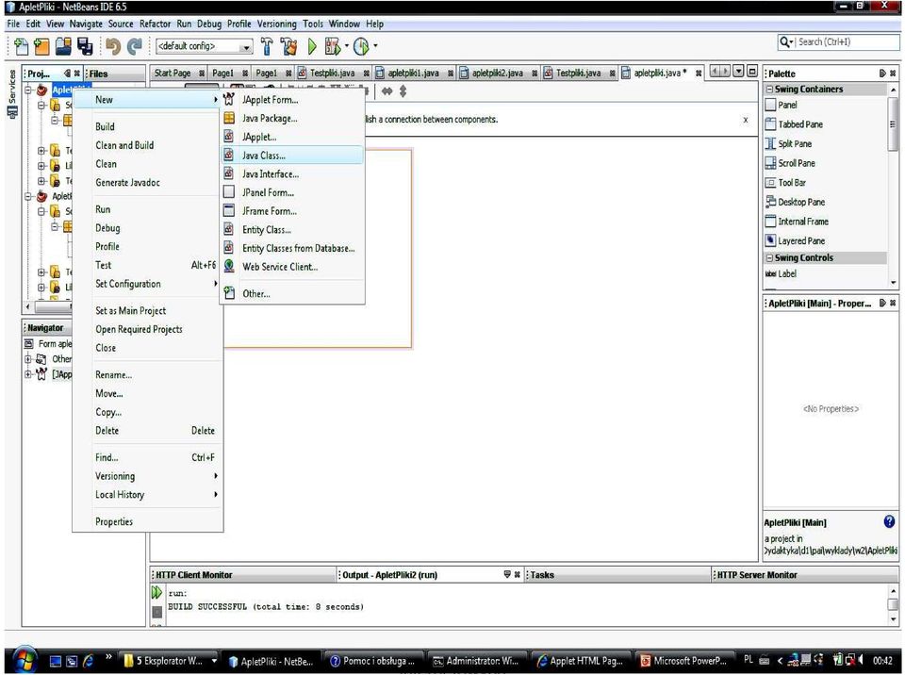Click the Profile Main Project toolbar icon
The height and width of the screenshot is (675, 905).
point(361,46)
